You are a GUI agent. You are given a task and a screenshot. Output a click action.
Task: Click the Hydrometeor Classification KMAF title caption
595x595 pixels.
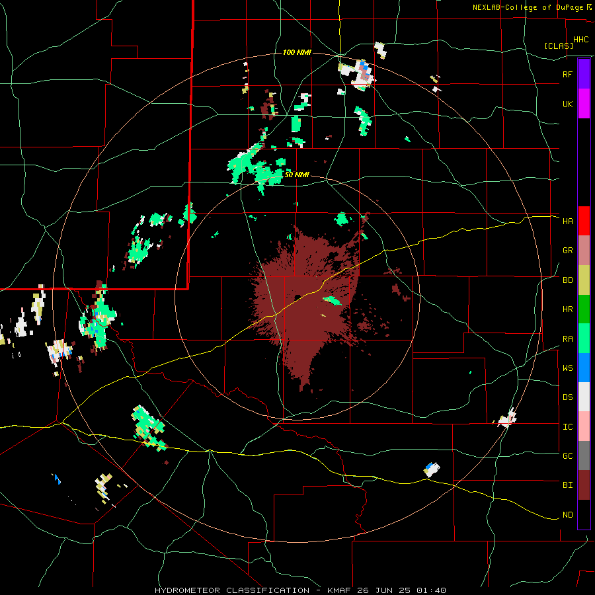[299, 590]
